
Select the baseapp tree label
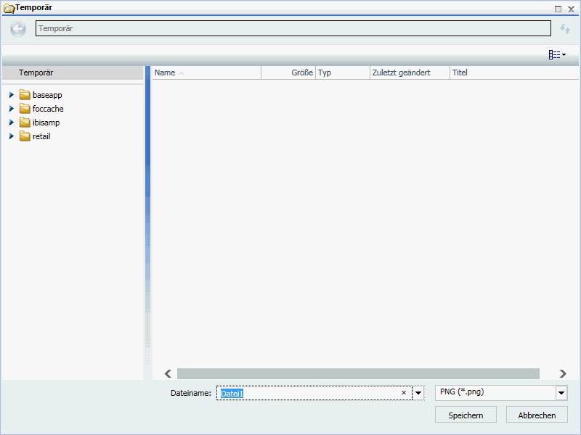point(47,95)
